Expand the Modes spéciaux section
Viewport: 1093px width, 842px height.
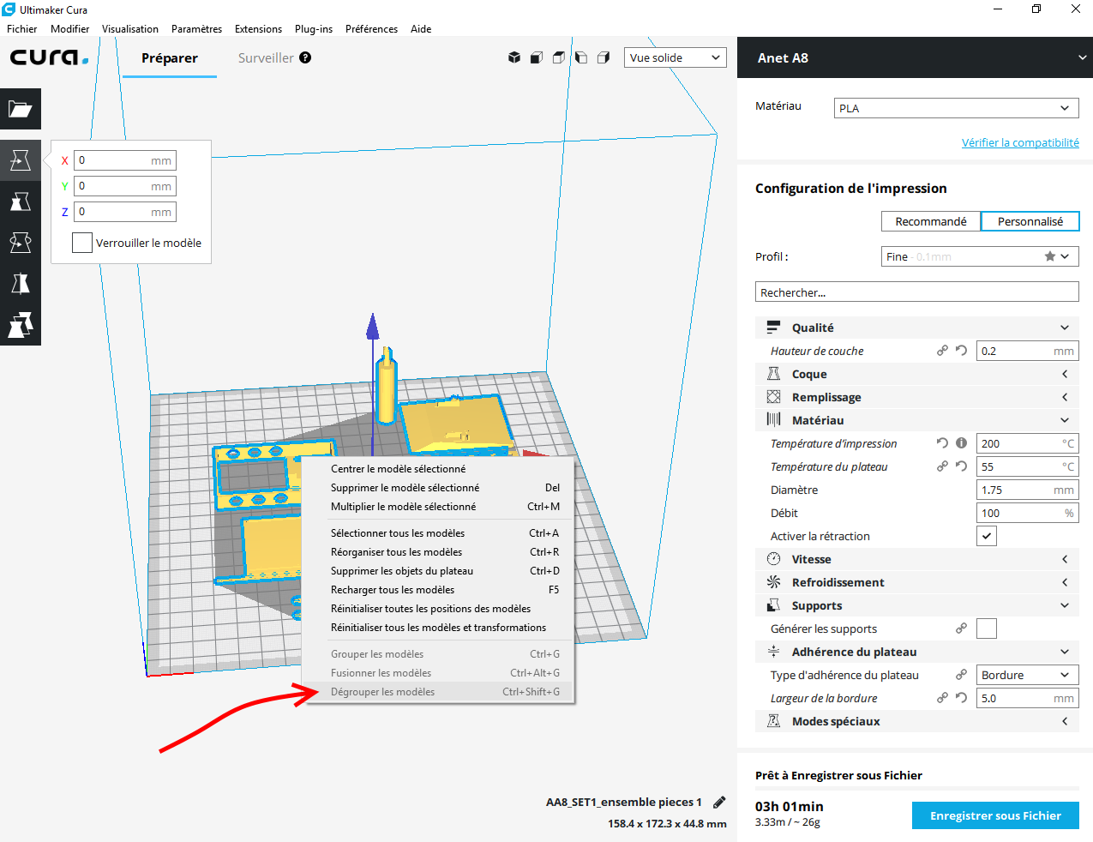(x=916, y=721)
